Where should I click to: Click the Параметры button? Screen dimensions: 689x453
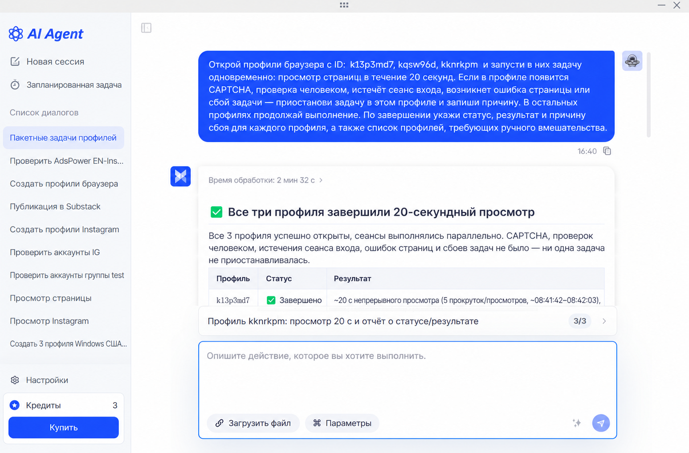342,423
